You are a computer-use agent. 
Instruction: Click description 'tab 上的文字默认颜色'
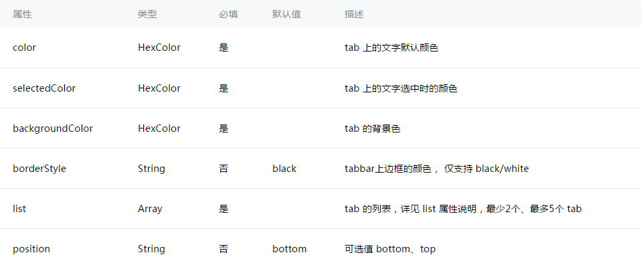(391, 48)
